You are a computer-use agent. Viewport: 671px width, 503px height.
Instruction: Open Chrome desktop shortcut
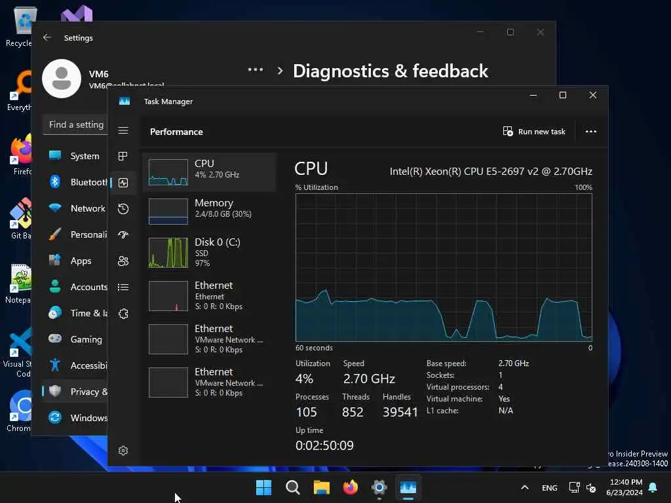point(19,411)
